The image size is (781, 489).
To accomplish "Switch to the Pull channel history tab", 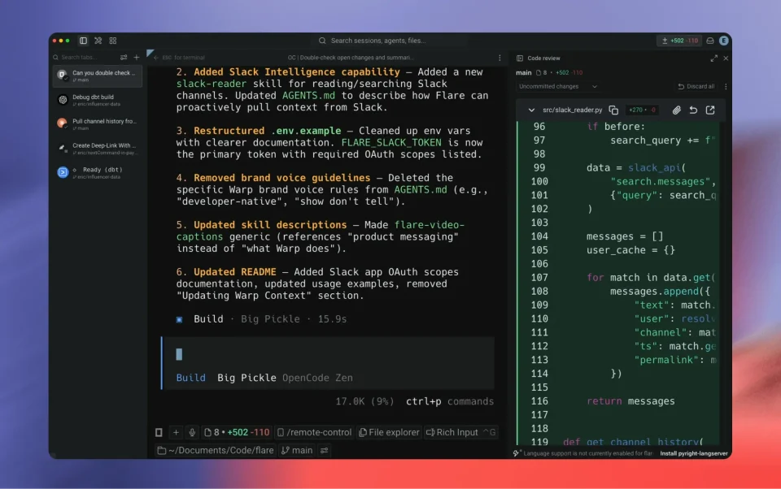I will click(97, 123).
